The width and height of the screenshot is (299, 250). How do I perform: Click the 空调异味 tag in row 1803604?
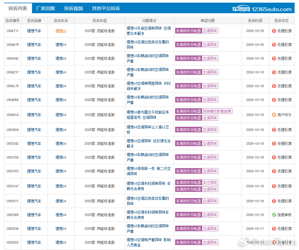point(210,130)
